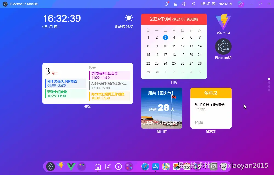Open the 9月10日 教师节 memo note
Image resolution: width=274 pixels, height=175 pixels.
(x=211, y=113)
